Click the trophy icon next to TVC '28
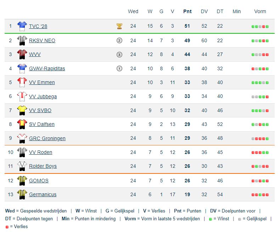 point(119,26)
